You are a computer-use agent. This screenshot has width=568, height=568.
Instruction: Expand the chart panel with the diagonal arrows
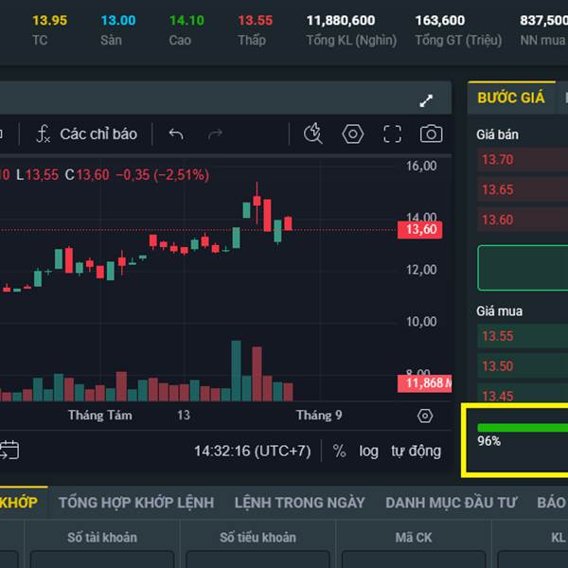coord(426,100)
